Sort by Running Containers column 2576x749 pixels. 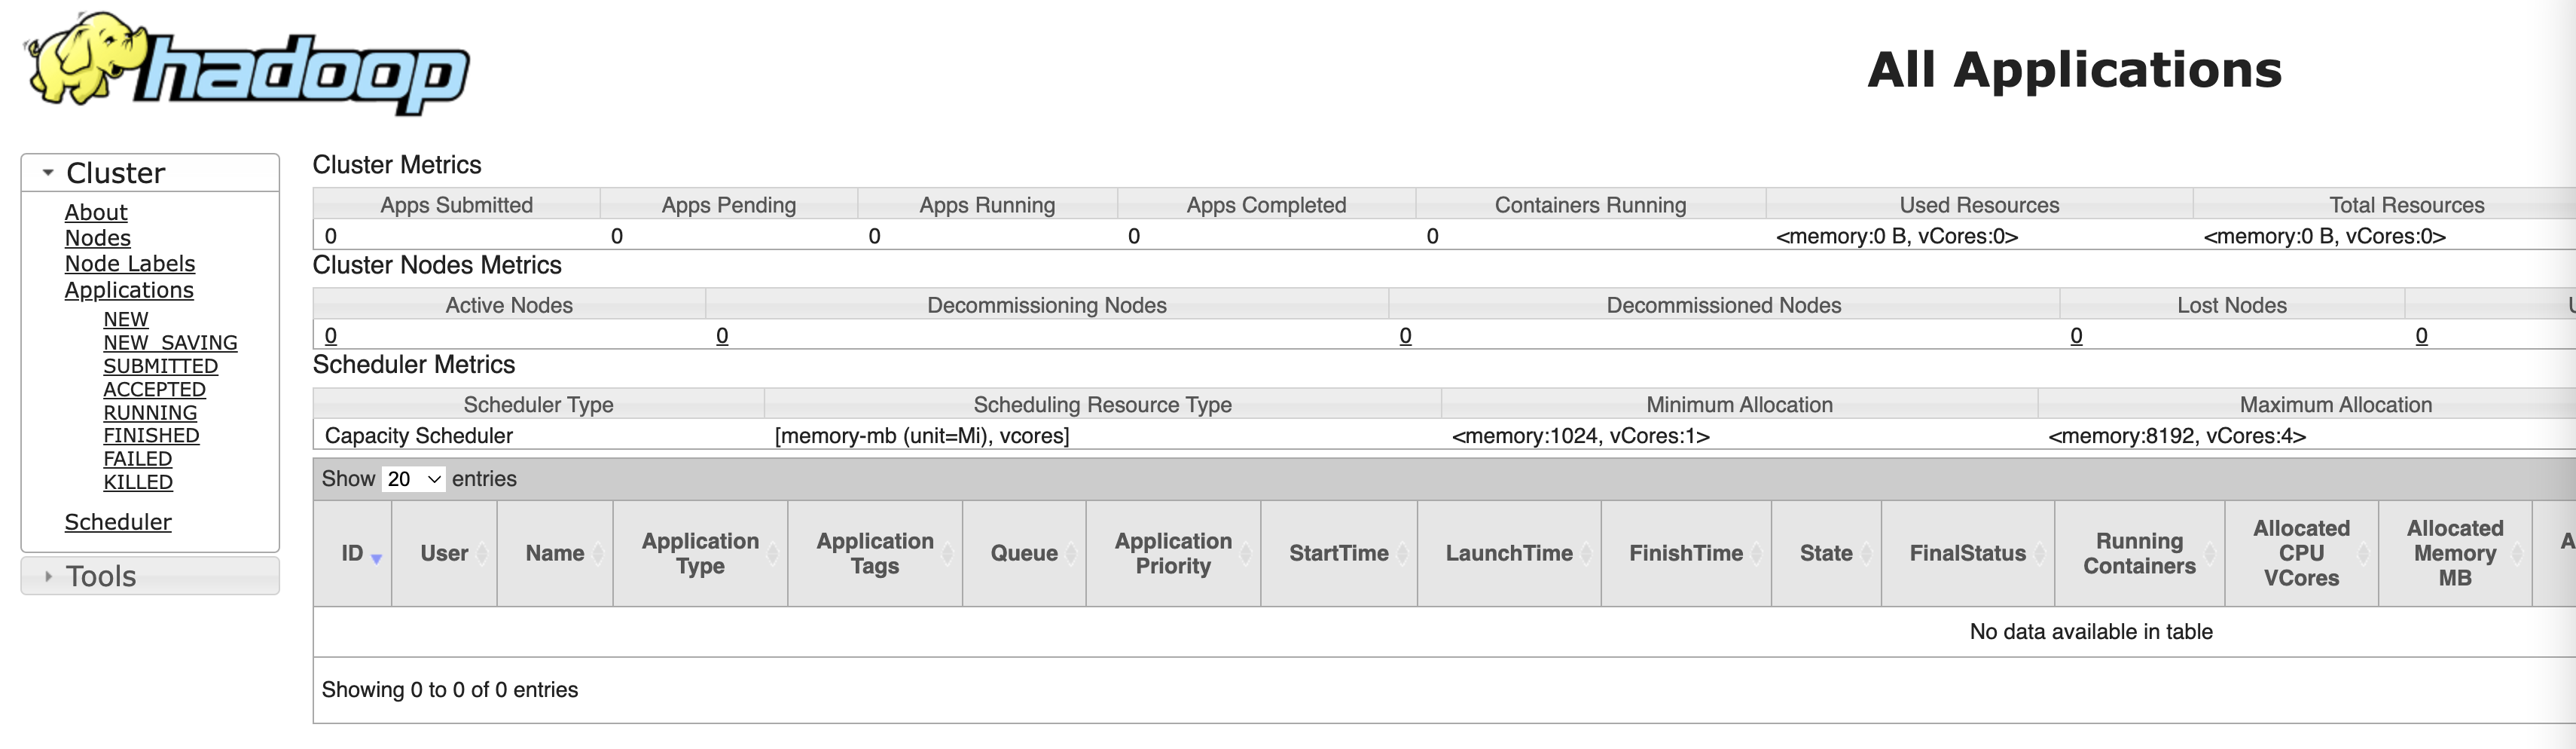coord(2139,553)
